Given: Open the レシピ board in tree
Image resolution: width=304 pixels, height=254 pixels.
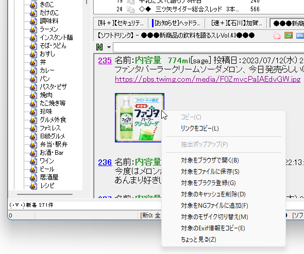Looking at the screenshot, I should [47, 186].
